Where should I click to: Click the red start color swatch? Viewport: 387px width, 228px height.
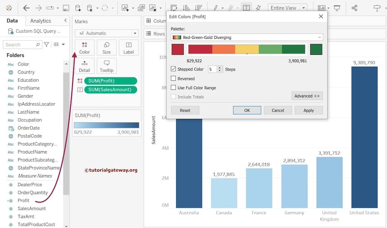(178, 49)
